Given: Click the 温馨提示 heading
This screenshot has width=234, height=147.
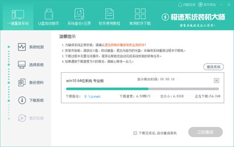Looking at the screenshot, I should click(67, 36).
